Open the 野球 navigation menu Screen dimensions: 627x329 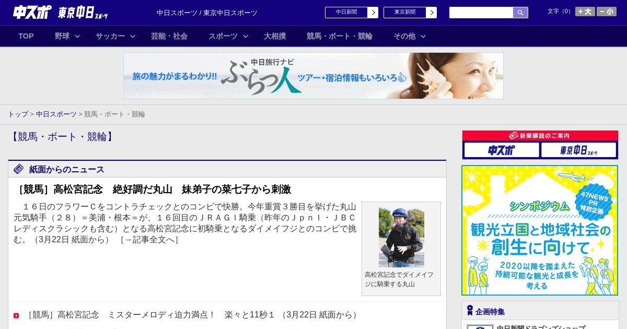[62, 36]
